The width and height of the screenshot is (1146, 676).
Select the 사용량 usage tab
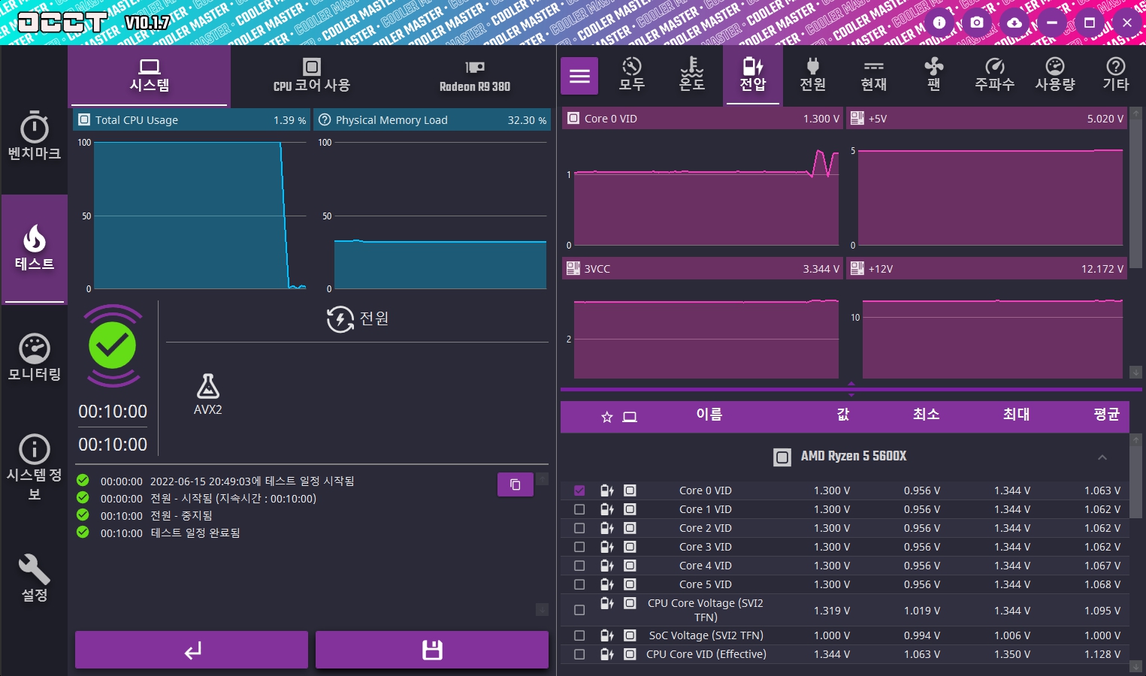pyautogui.click(x=1055, y=74)
